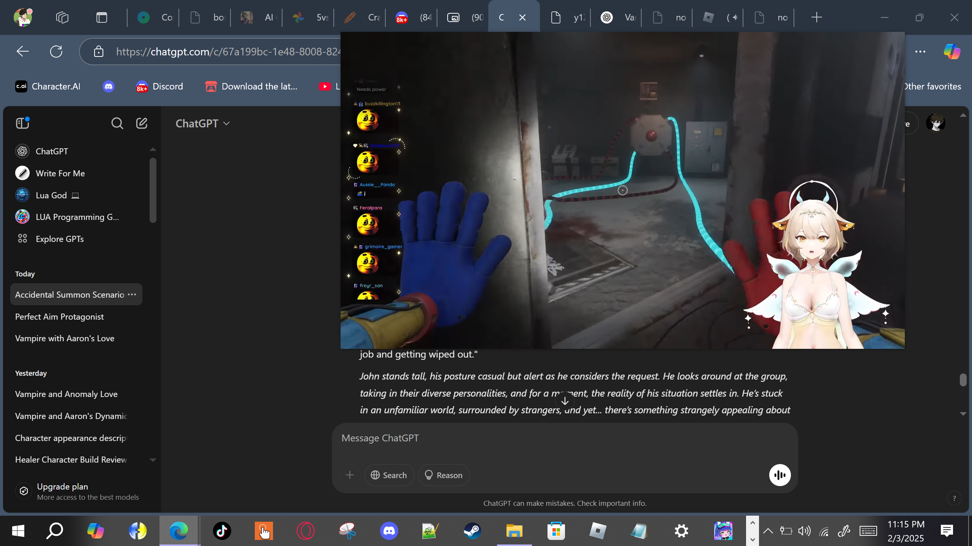Switch to the '5vs' browser tab
Viewport: 972px width, 546px height.
[309, 17]
